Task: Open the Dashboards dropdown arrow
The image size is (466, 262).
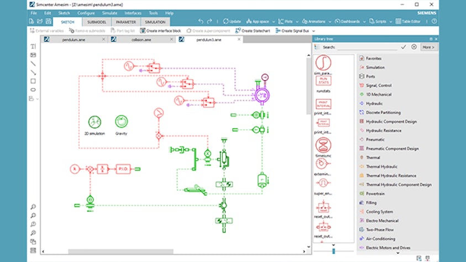Action: pyautogui.click(x=364, y=22)
